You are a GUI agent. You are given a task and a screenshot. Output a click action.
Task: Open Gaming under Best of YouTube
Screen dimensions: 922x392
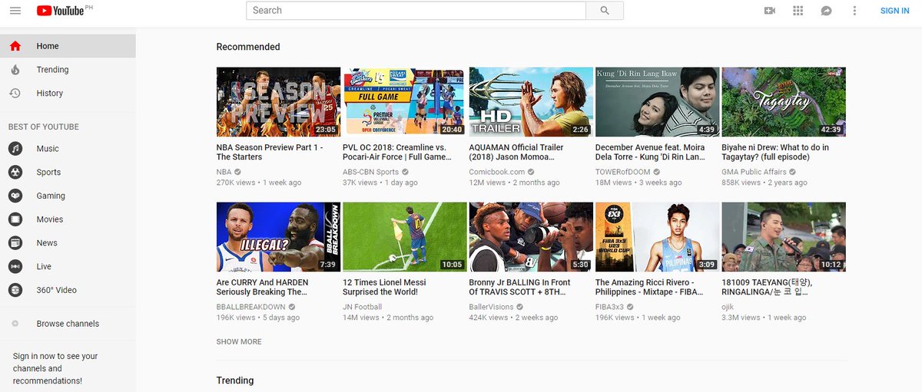click(68, 196)
